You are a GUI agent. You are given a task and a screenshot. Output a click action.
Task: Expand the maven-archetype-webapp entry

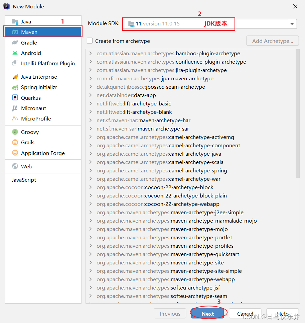90,279
